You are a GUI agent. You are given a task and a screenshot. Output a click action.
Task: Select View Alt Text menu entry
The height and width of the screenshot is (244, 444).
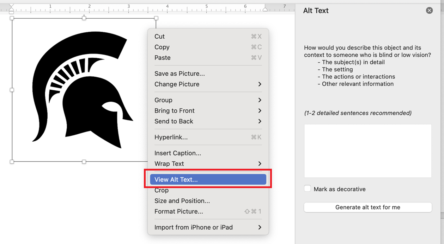point(208,179)
